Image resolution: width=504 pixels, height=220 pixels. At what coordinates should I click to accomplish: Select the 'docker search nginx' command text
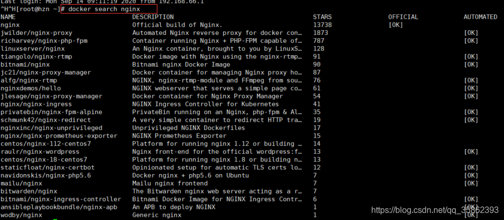click(104, 9)
